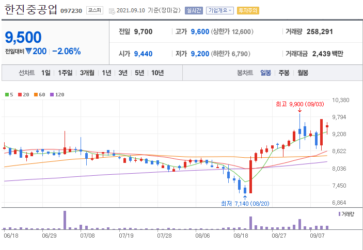Screen dimensions: 363x250
Task: Select the 10년 line chart tab
Action: click(x=157, y=73)
